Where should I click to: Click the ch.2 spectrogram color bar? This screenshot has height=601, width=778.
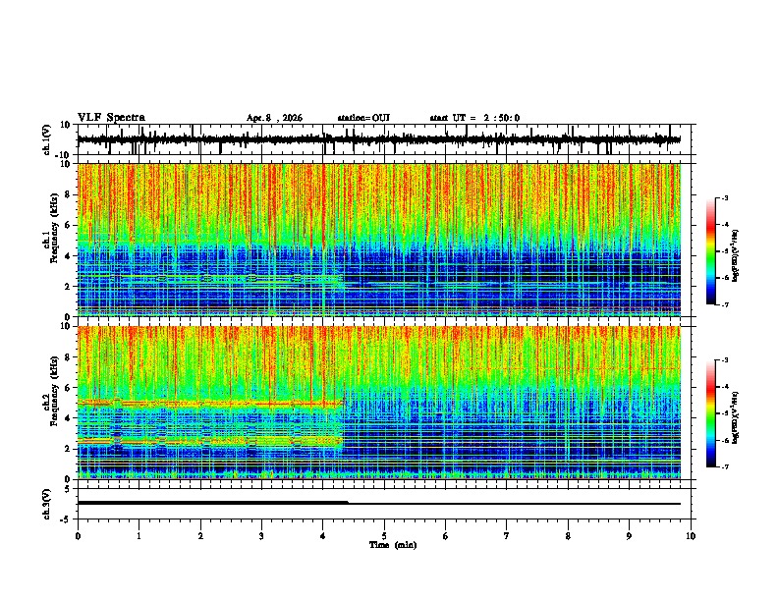click(x=710, y=413)
